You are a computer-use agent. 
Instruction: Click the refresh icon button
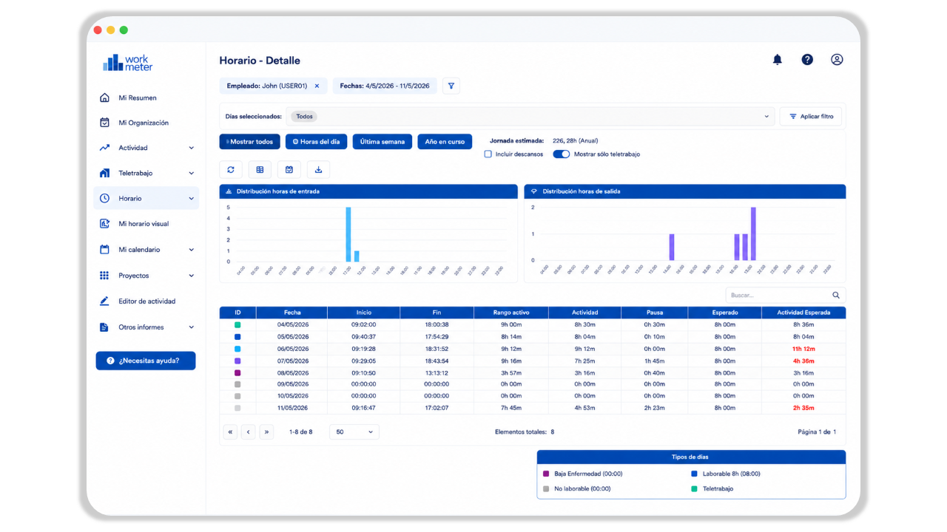click(231, 170)
